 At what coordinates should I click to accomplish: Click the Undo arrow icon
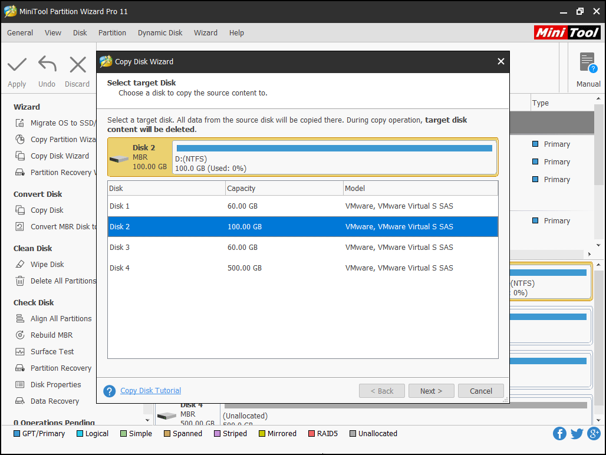(47, 64)
